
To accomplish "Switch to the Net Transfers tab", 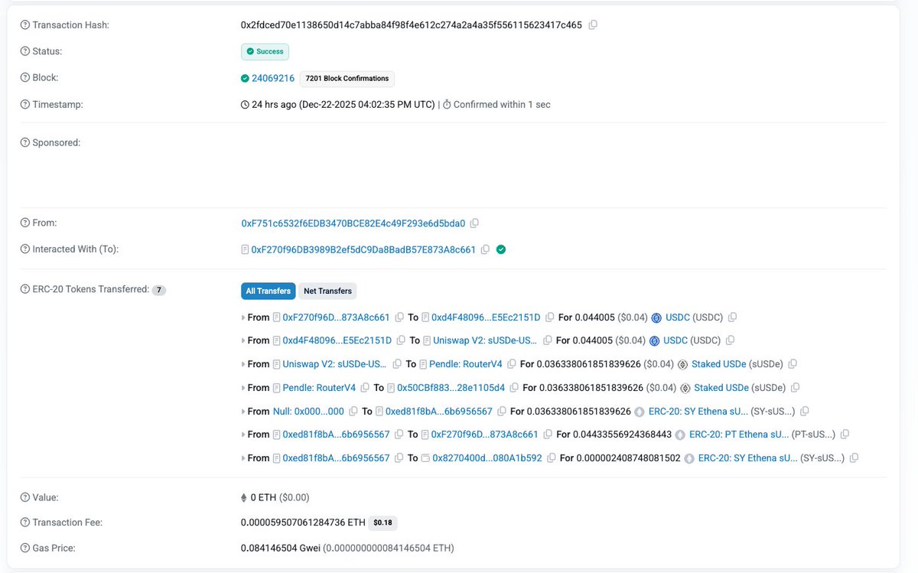I will tap(327, 291).
